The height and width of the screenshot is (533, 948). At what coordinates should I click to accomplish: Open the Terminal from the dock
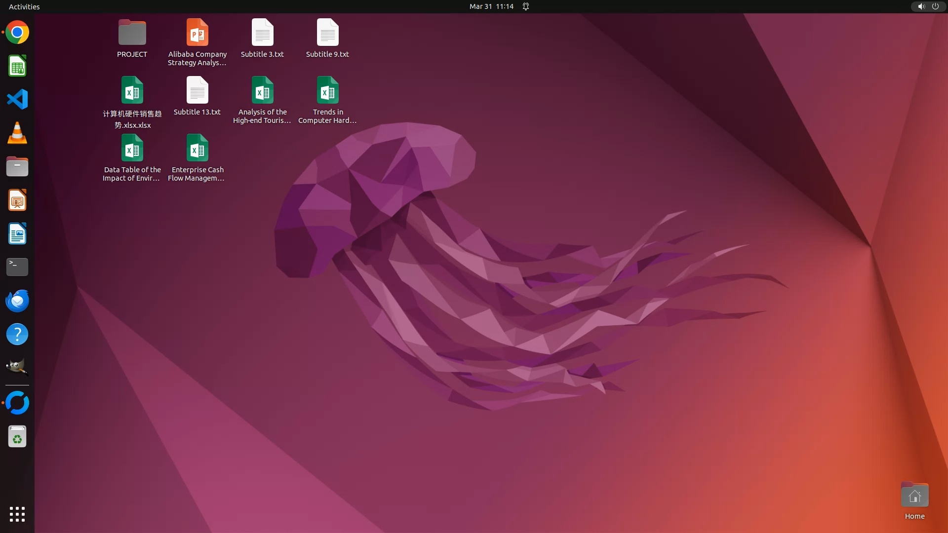[17, 267]
